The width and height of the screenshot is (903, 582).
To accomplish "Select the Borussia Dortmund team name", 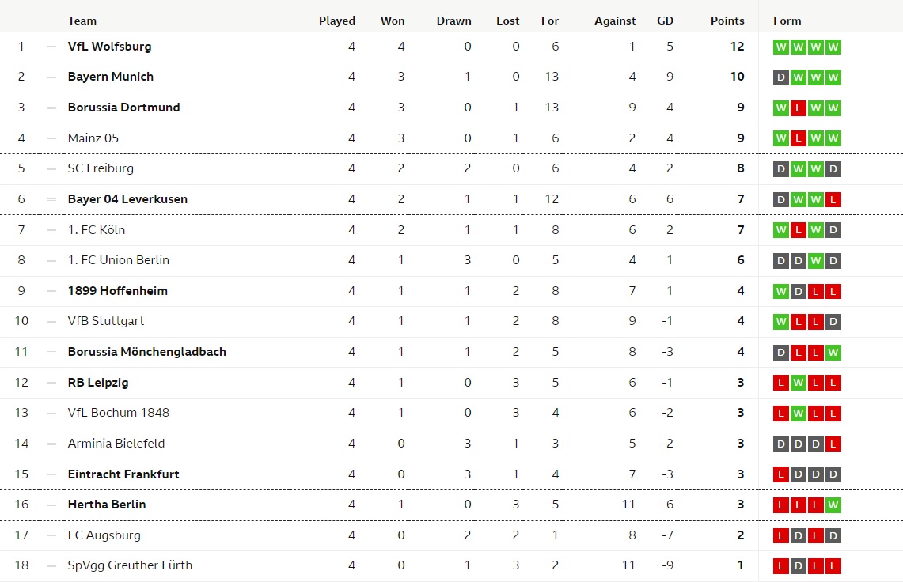I will [x=123, y=107].
